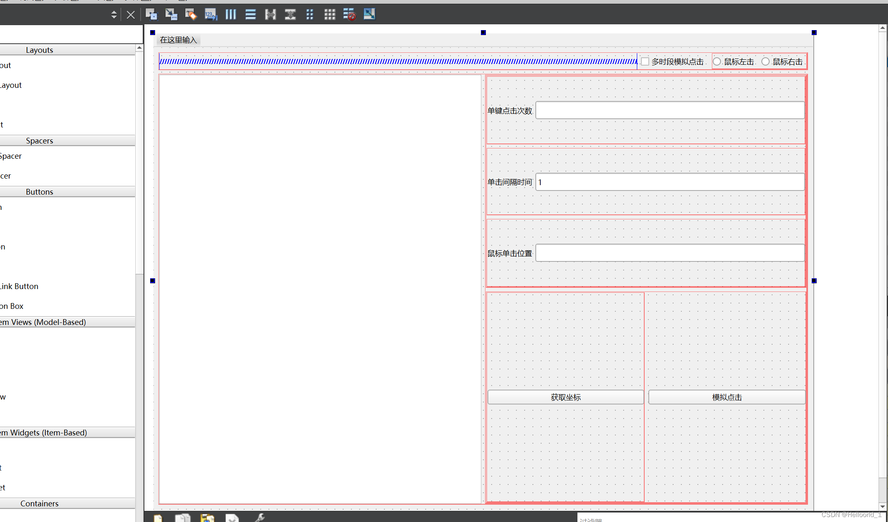
Task: Click the 在这里输入 menu placeholder
Action: tap(178, 40)
